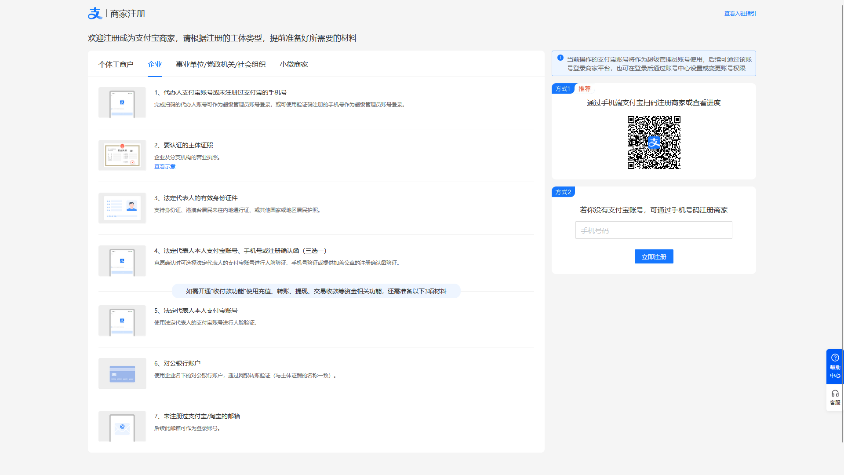Click the business license thumbnail image

click(122, 155)
